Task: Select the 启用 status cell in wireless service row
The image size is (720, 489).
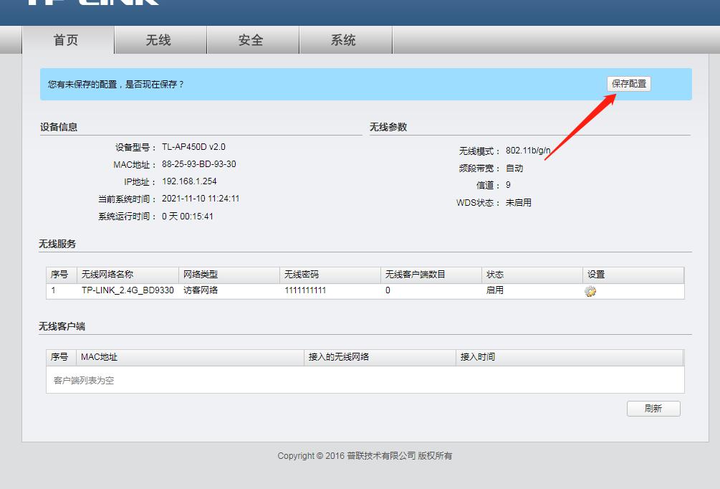Action: point(495,291)
